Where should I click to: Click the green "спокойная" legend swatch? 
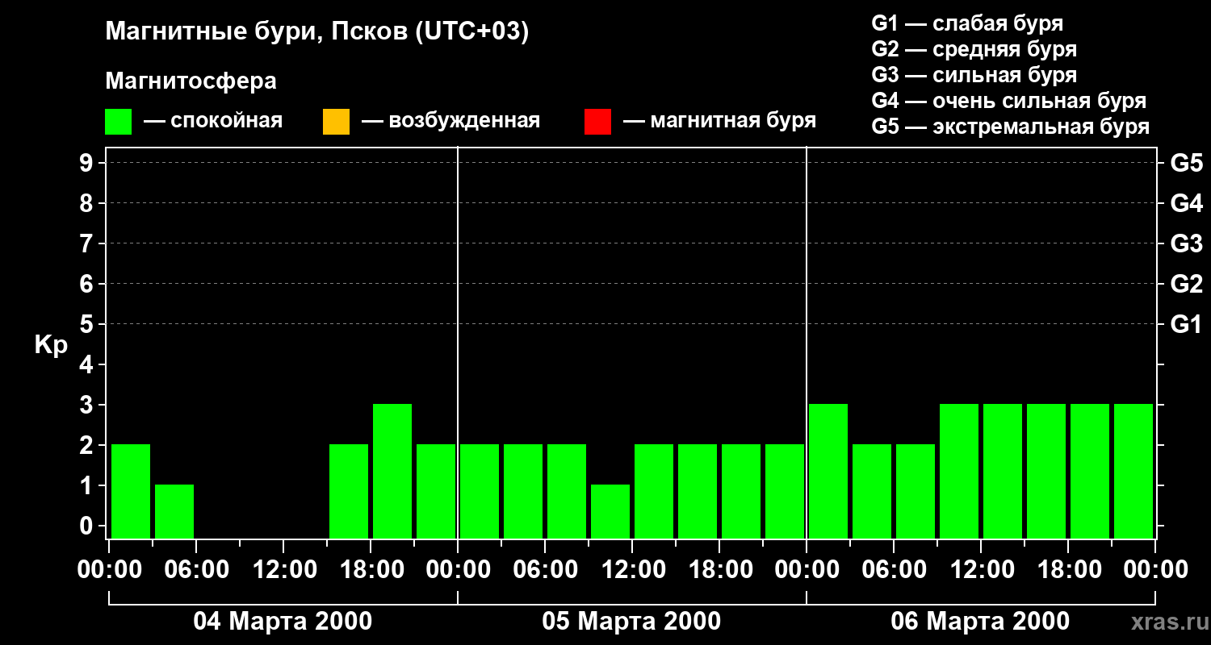(x=118, y=122)
